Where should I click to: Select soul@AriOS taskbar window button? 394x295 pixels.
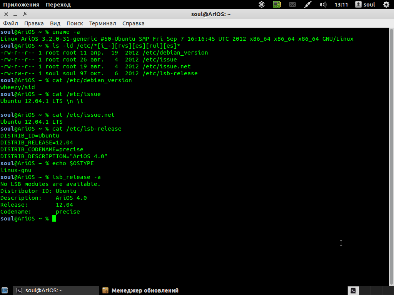click(x=56, y=290)
